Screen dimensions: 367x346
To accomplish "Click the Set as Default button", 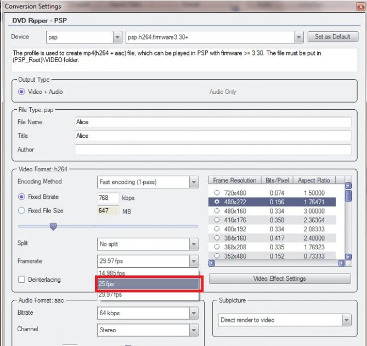I will point(333,37).
